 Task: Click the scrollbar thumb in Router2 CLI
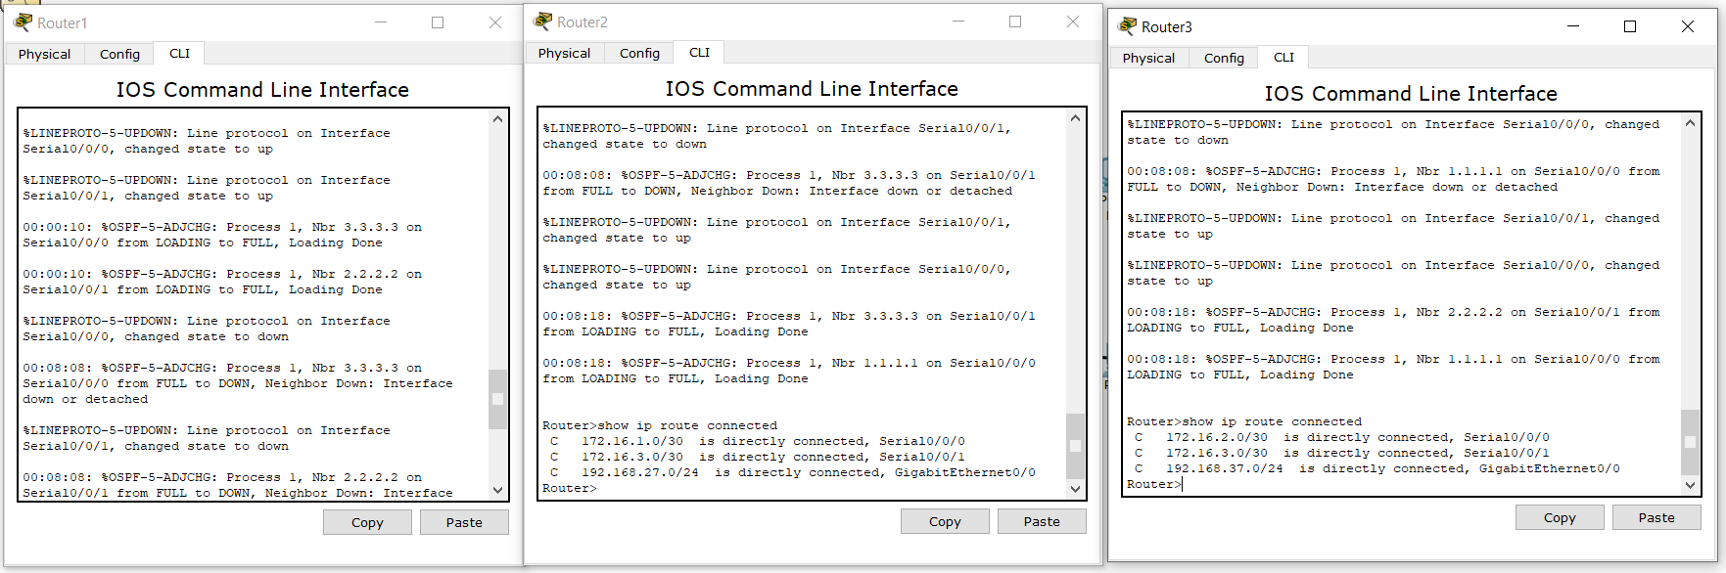(x=1075, y=446)
